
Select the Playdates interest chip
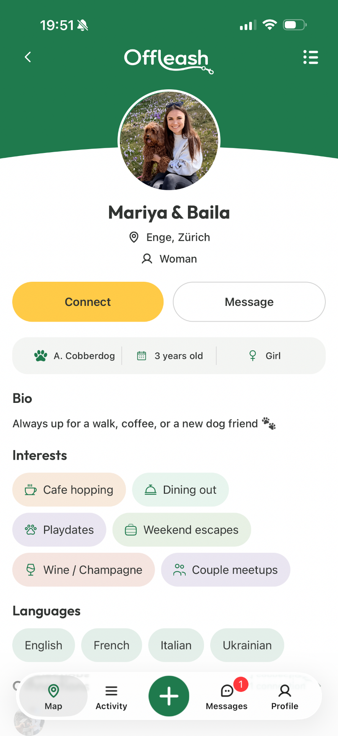pos(59,530)
